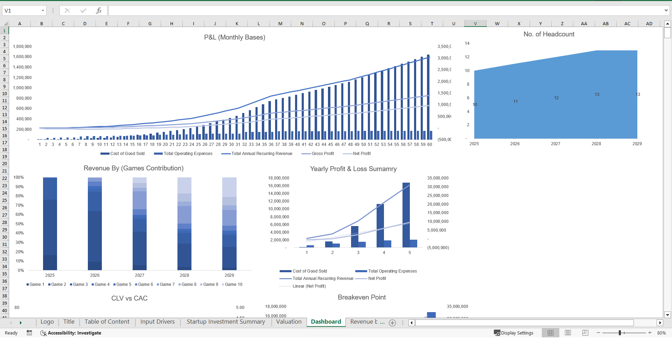Viewport: 672px width, 338px height.
Task: Click the Cancel X icon in formula bar
Action: point(68,10)
